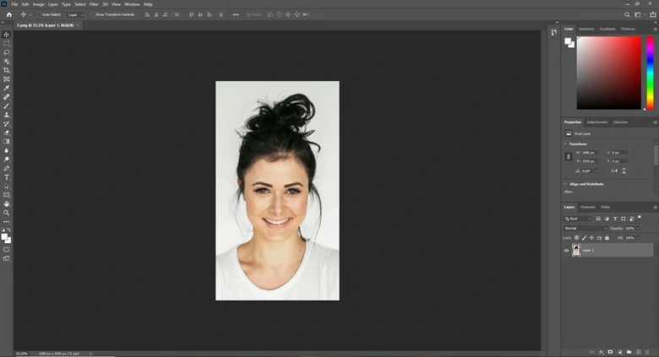Toggle lock all padlock icon
The image size is (659, 357).
click(x=607, y=238)
